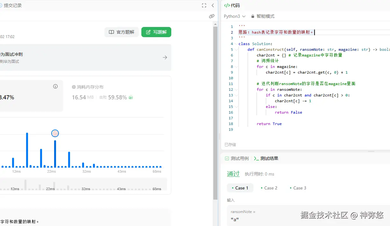Click the comment text on code line 2
This screenshot has height=226, width=390.
click(x=276, y=32)
